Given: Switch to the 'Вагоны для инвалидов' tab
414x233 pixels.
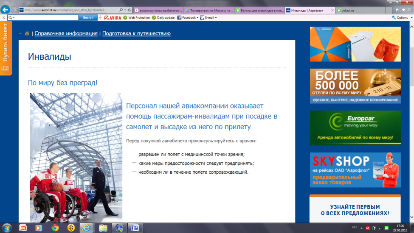Looking at the screenshot, I should click(x=259, y=11).
